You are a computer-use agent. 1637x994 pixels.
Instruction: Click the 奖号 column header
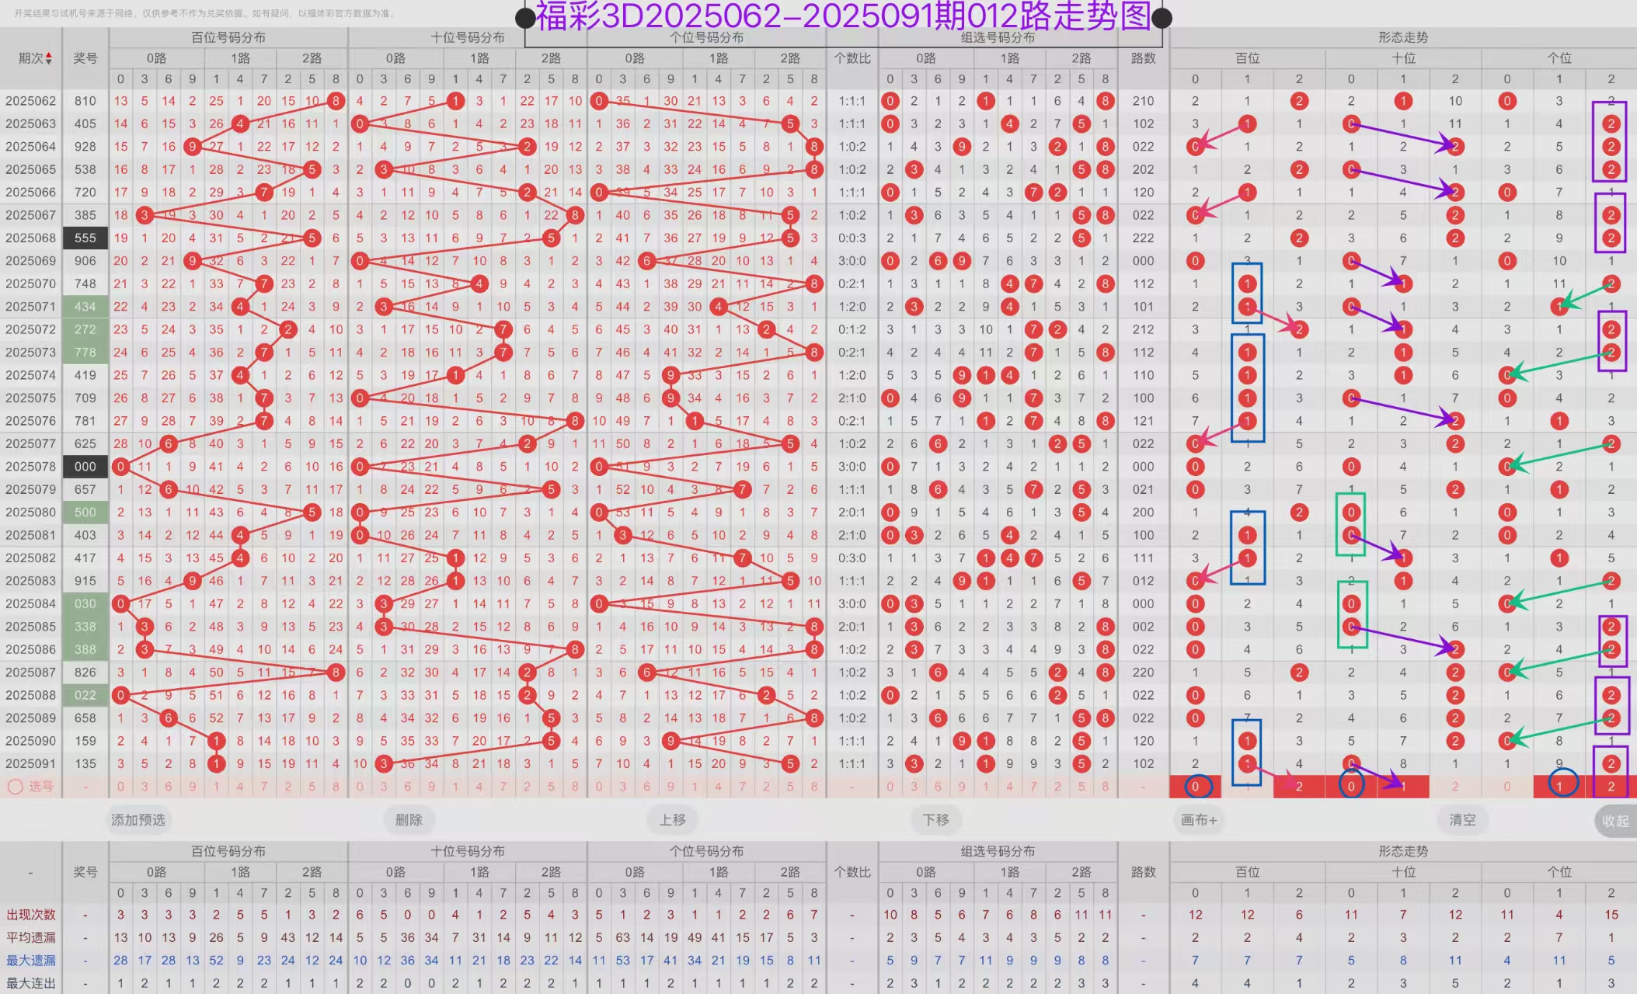coord(85,58)
